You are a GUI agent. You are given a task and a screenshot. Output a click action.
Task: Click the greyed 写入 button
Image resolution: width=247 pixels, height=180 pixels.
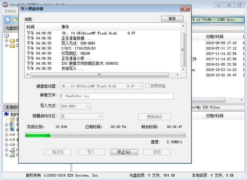[91, 152]
